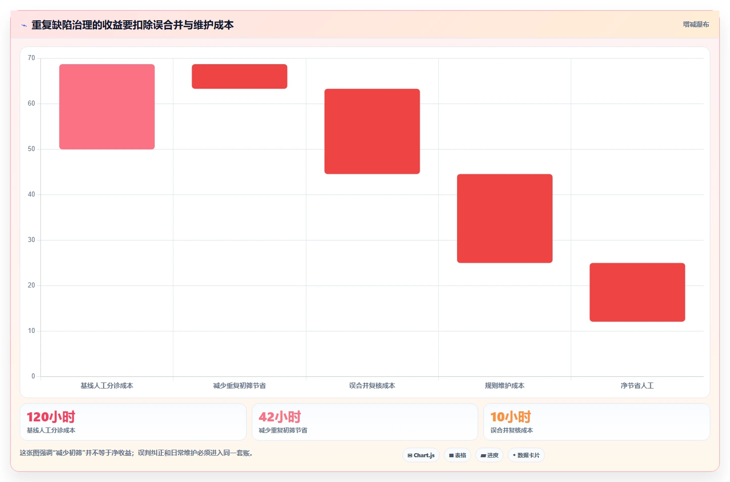Click the 净节省人工 axis label

coord(637,385)
